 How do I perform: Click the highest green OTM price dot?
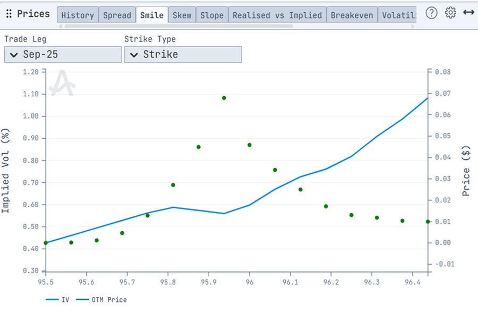pyautogui.click(x=224, y=98)
